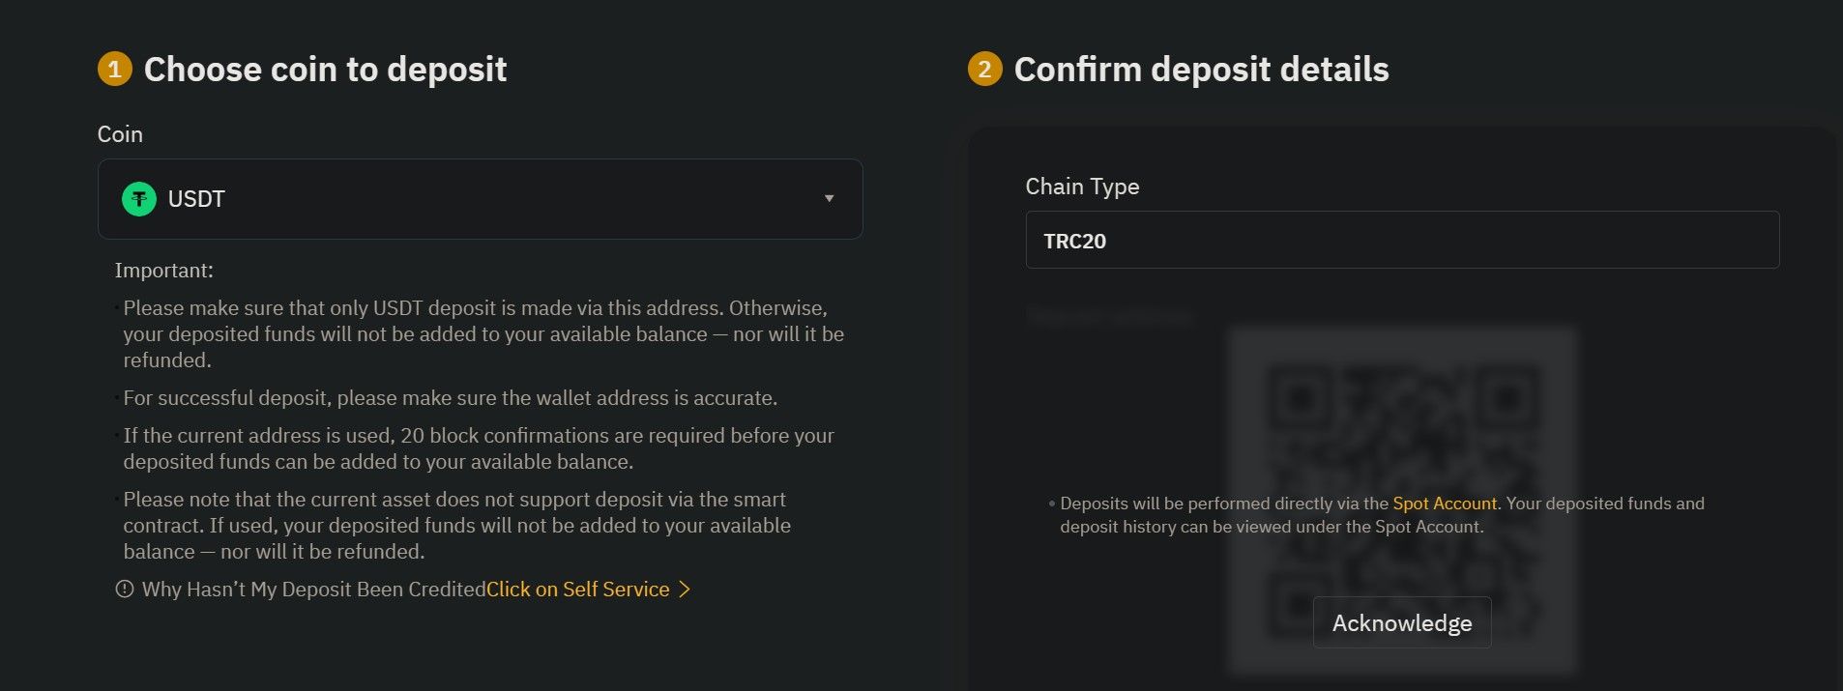Open the Spot Account link

click(1445, 503)
